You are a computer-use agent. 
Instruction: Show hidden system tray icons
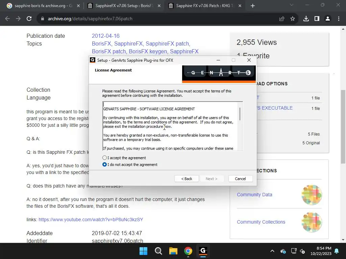tap(272, 251)
